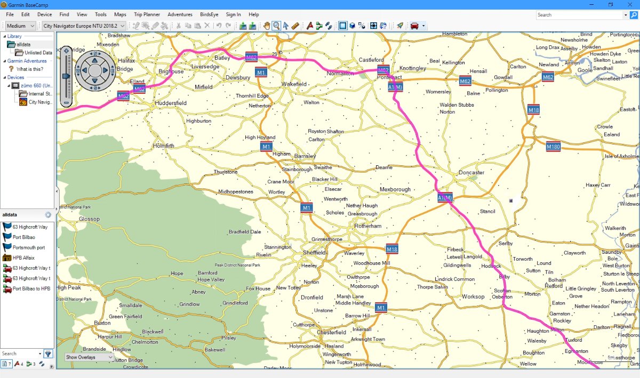The width and height of the screenshot is (640, 378).
Task: Open the Medium detail level dropdown
Action: click(21, 26)
